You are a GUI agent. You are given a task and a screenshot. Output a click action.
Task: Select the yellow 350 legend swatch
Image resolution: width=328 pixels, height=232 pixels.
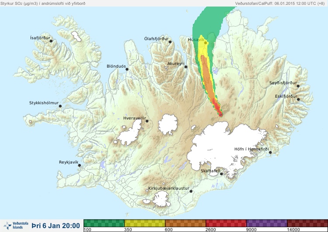(x=145, y=223)
